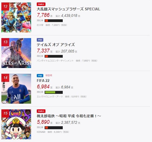Screen dimensions: 152x142
Task: Click the red rank 15 badge
Action: [5, 113]
